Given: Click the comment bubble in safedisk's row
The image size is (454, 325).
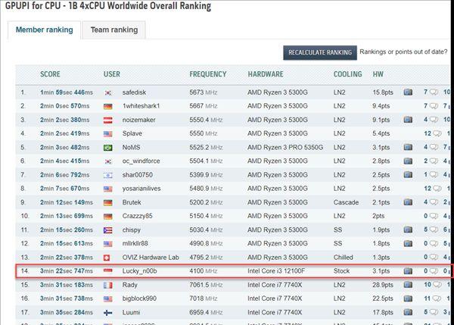Looking at the screenshot, I should tap(434, 92).
